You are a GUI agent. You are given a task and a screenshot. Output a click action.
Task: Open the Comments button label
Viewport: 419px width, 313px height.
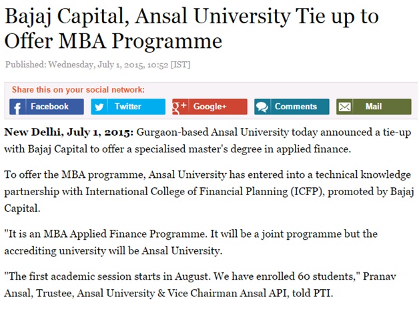coord(296,107)
